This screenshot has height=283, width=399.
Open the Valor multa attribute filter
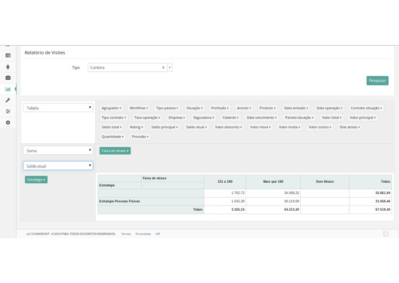(x=289, y=127)
